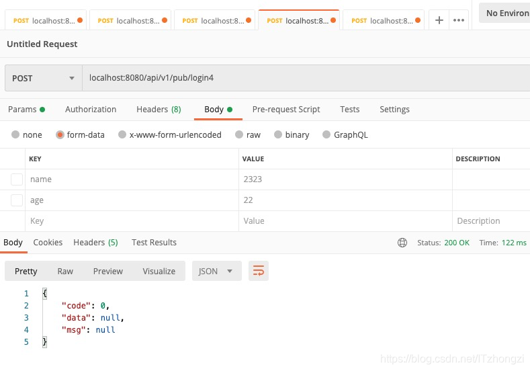Viewport: 530px width, 371px height.
Task: Select the raw body type
Action: [x=248, y=134]
